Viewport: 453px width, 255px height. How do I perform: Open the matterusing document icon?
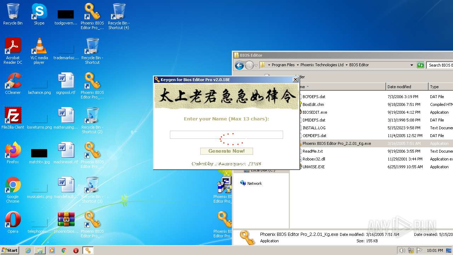point(66,118)
